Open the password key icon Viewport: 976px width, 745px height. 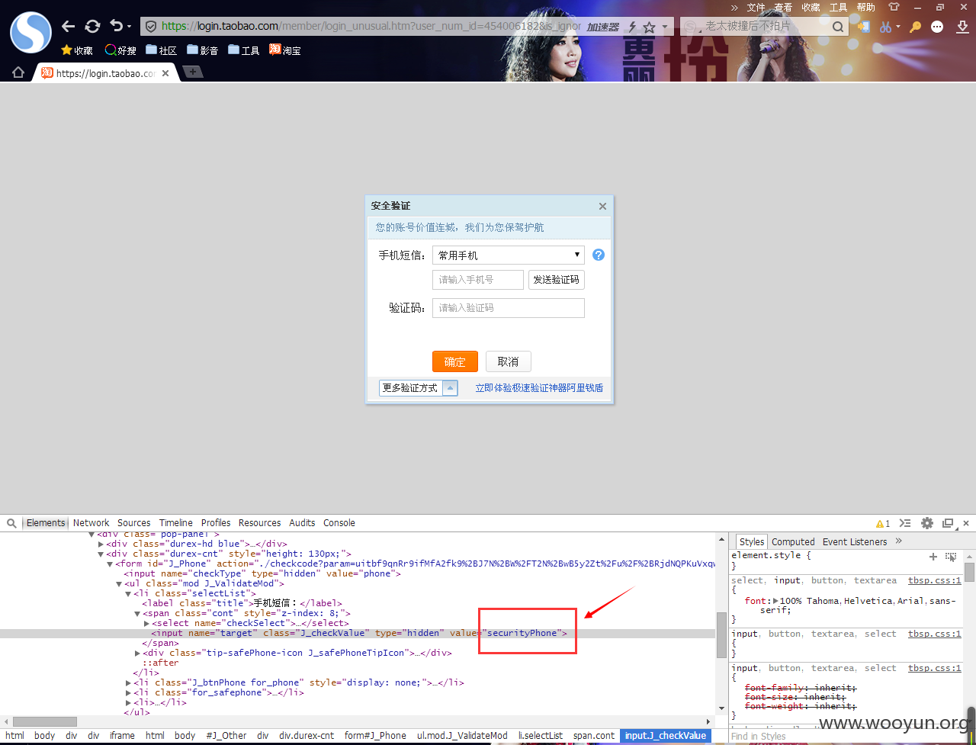(x=915, y=27)
